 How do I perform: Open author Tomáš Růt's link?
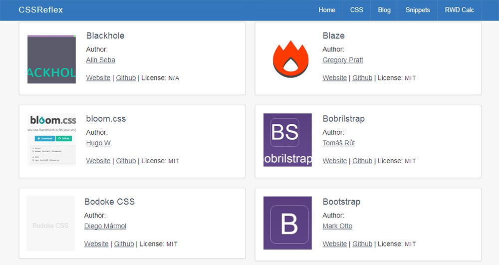click(339, 143)
